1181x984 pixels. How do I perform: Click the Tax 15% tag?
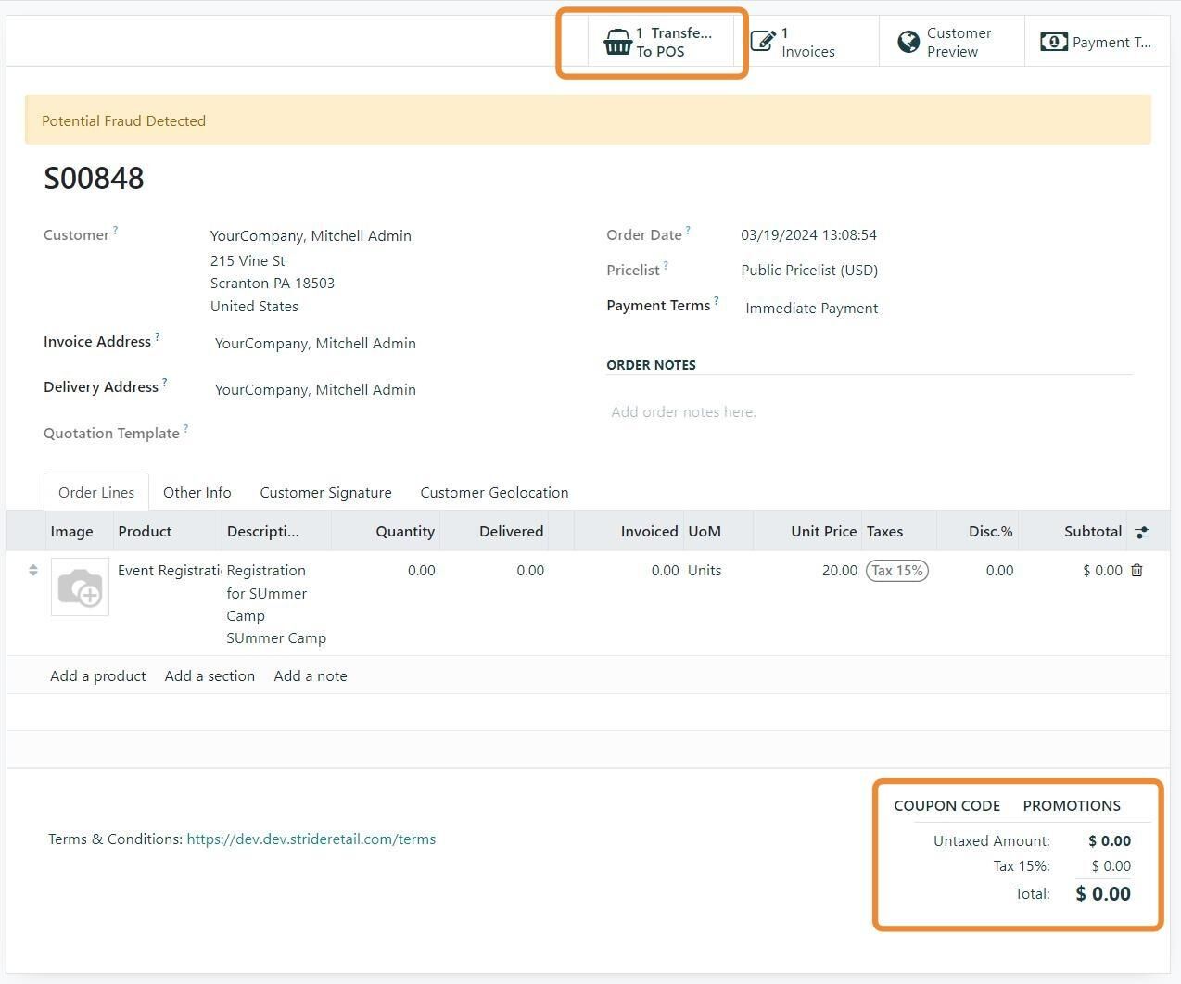(897, 570)
